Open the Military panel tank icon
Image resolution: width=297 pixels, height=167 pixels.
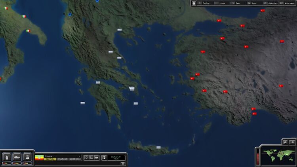tap(17, 157)
